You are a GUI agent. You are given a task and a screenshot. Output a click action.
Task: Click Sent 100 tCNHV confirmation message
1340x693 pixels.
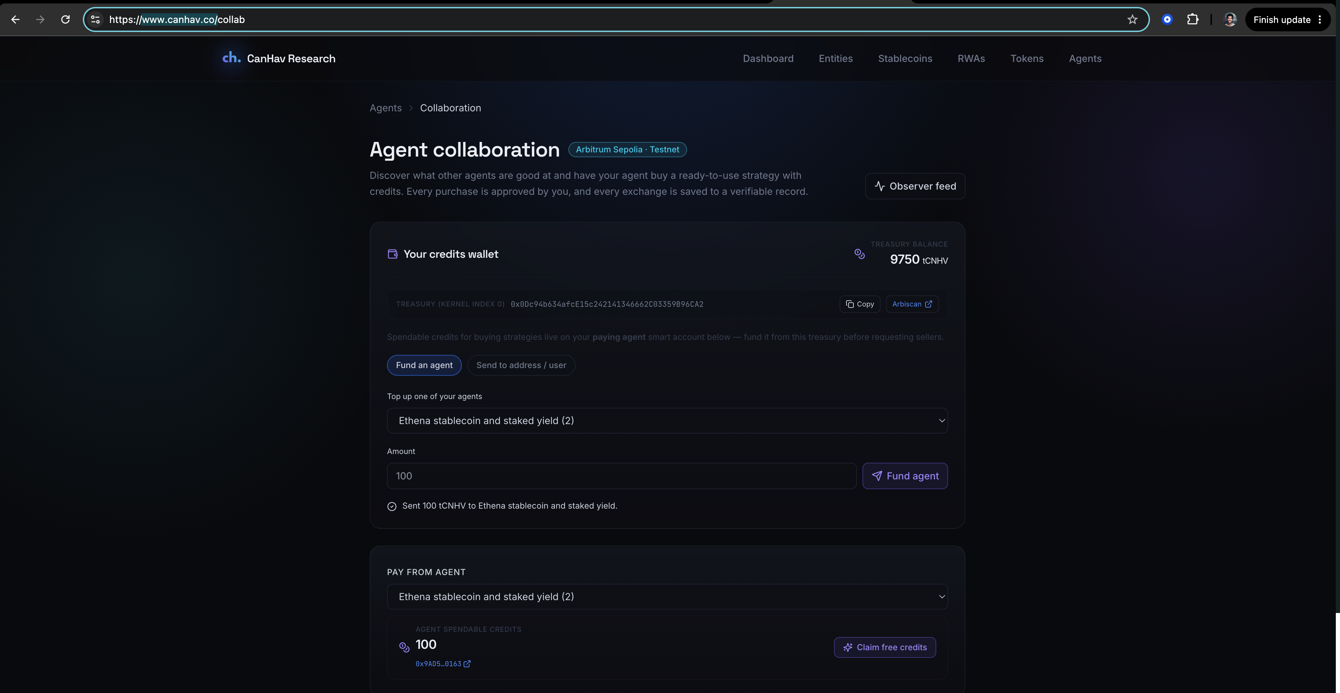(x=509, y=506)
